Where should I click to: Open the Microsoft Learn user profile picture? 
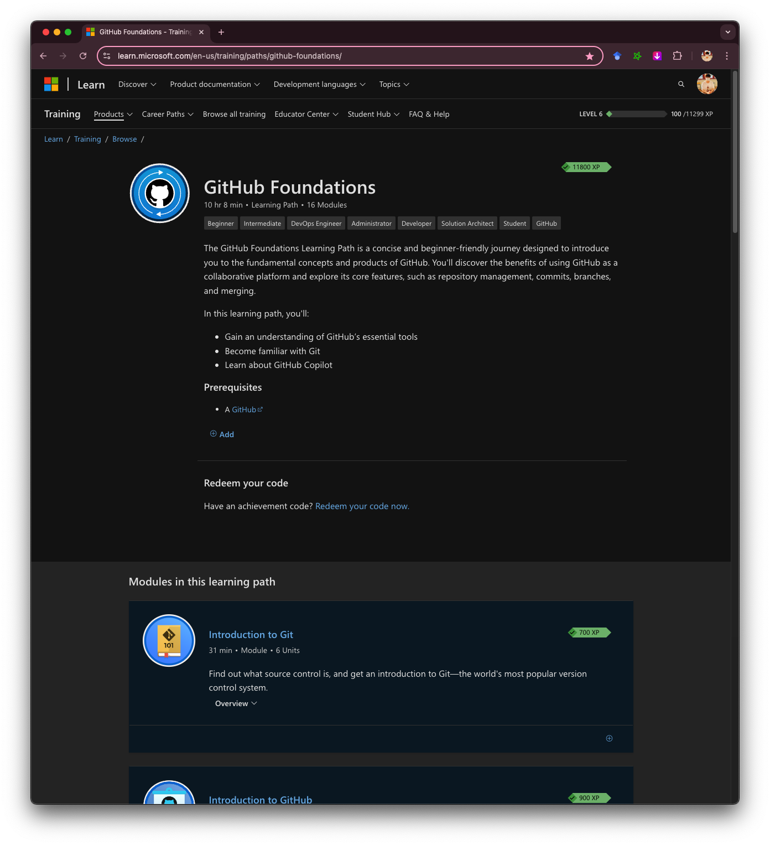point(707,84)
